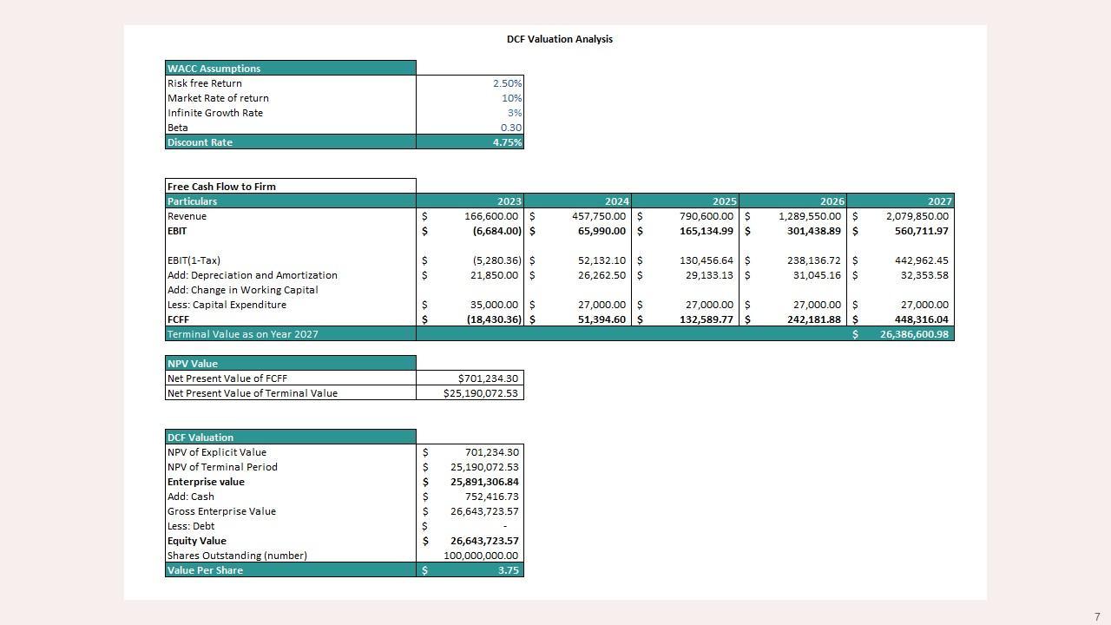Screen dimensions: 1111x625
Task: Click the Free Cash Flow to Firm label
Action: (221, 187)
